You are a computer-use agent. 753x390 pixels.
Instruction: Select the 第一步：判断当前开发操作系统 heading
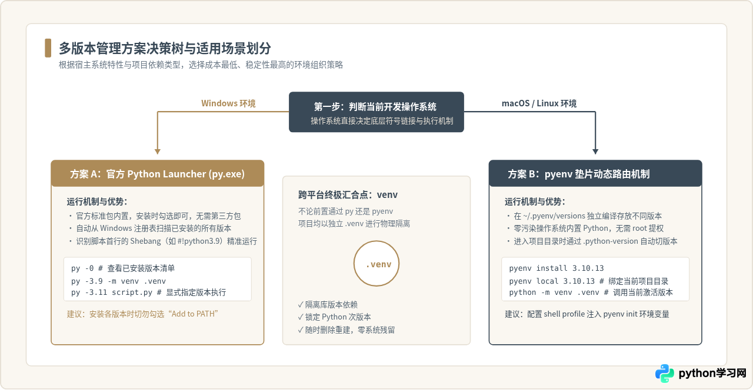tap(375, 107)
